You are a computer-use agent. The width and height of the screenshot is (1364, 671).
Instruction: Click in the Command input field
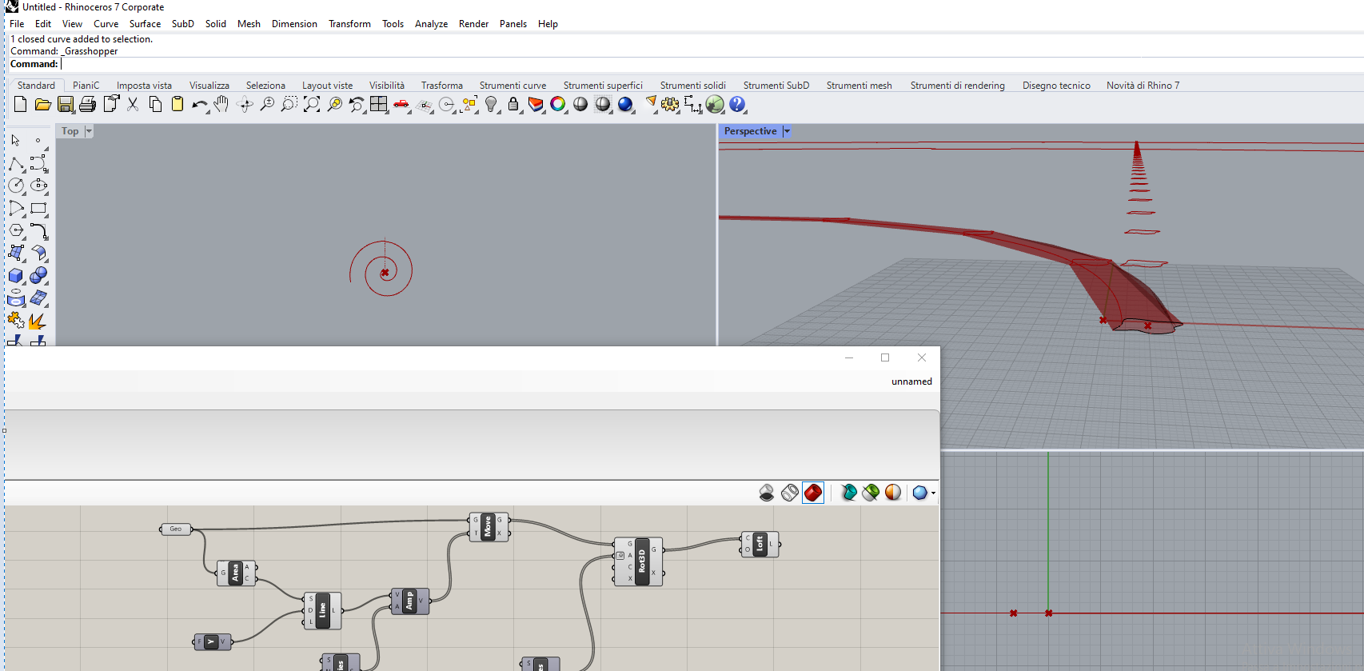point(712,64)
